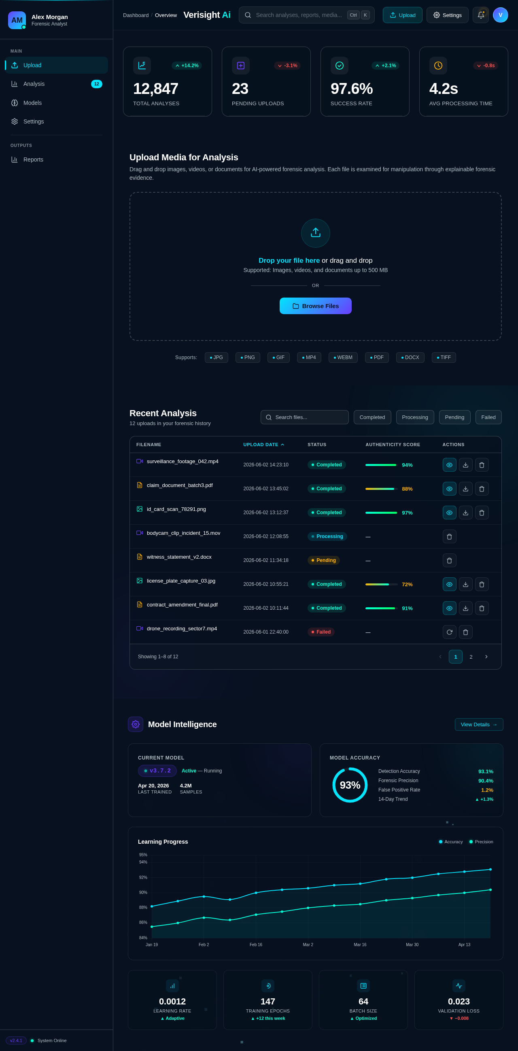View license_plate_capture_03.jpg with eye icon

tap(449, 584)
